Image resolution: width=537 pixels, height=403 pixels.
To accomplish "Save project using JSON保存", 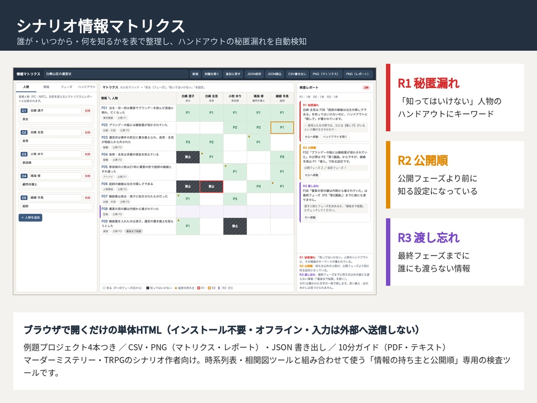I will 254,74.
